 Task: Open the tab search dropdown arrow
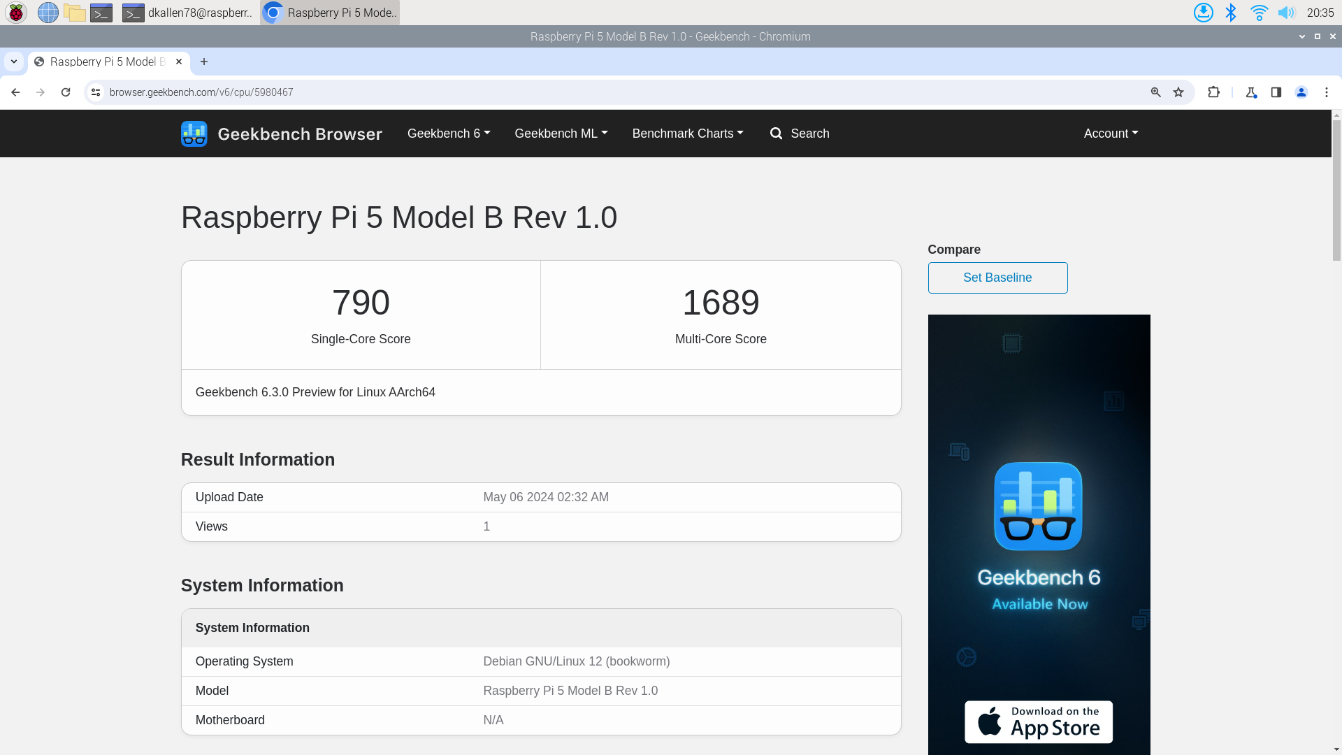(14, 62)
